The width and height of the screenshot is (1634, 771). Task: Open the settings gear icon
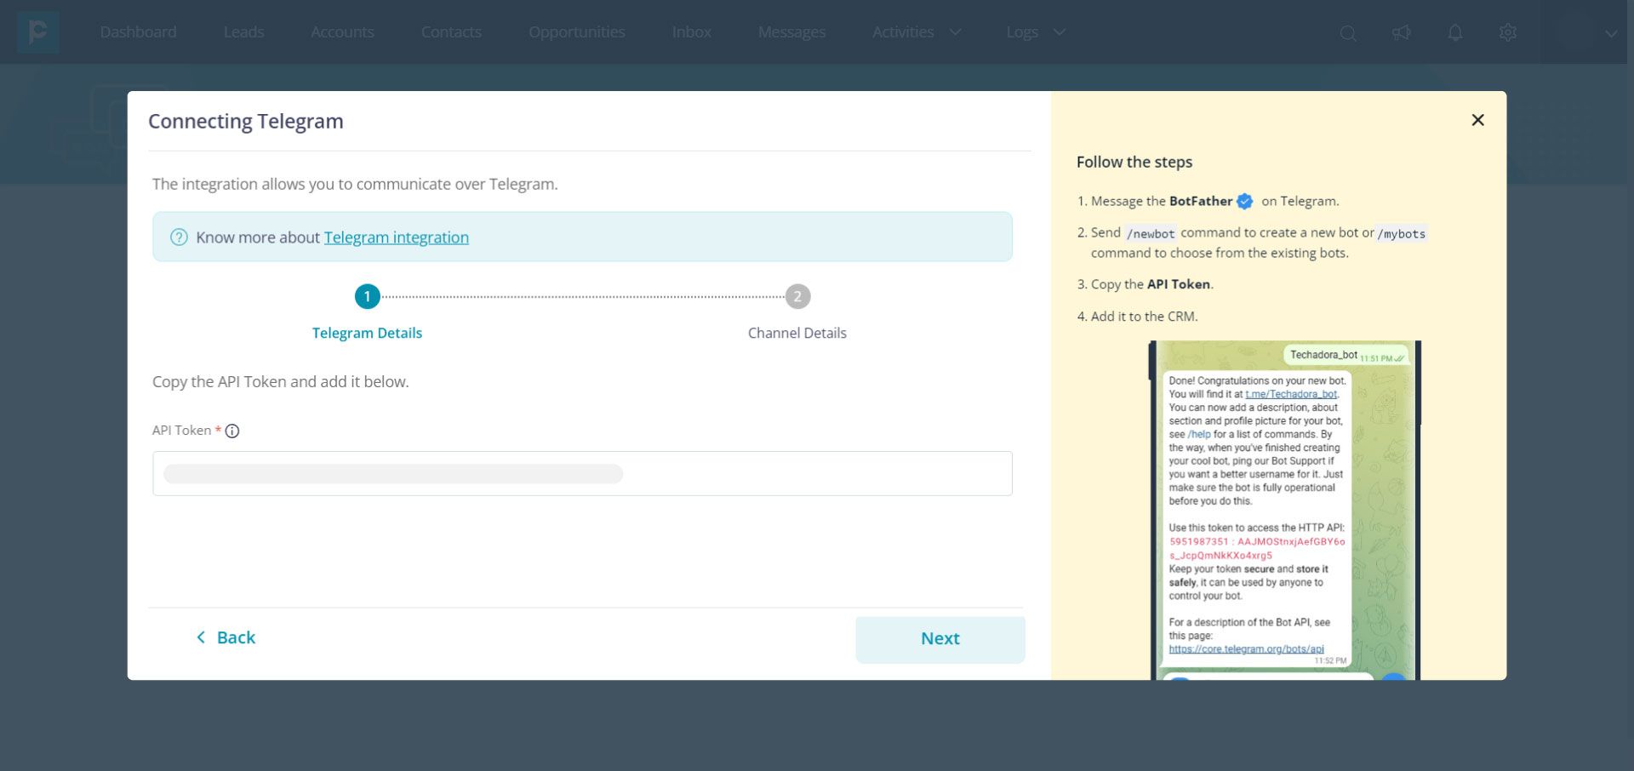coord(1508,32)
